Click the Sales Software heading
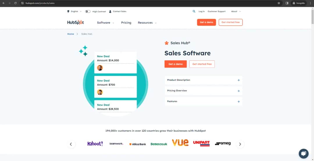 pos(188,53)
